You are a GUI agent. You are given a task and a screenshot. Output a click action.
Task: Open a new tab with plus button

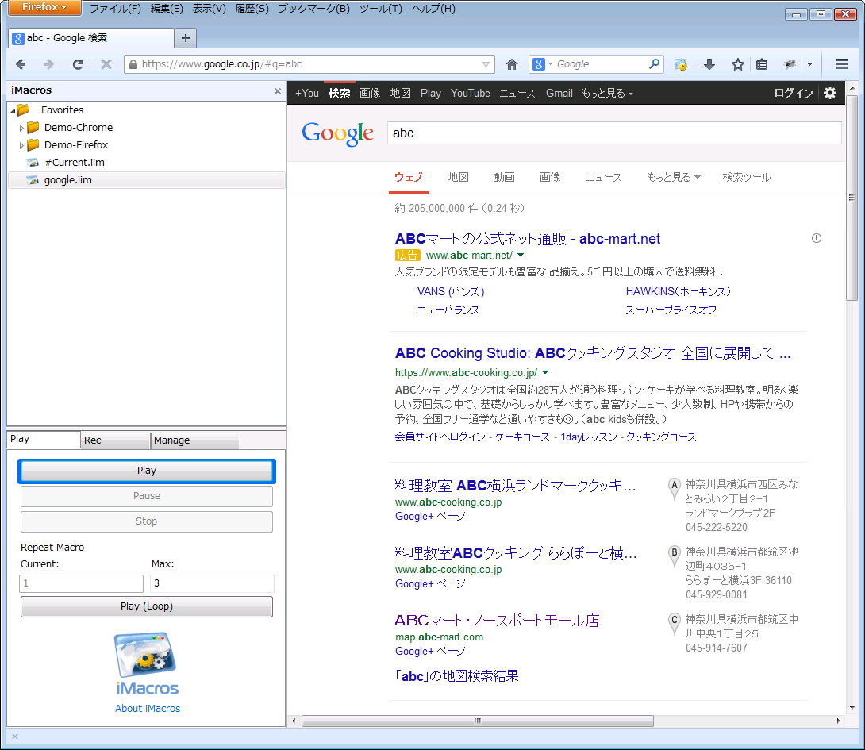186,37
